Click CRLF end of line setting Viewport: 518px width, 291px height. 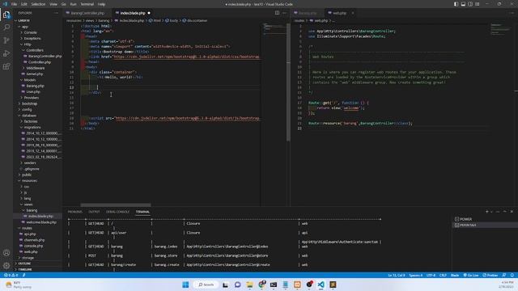click(443, 275)
